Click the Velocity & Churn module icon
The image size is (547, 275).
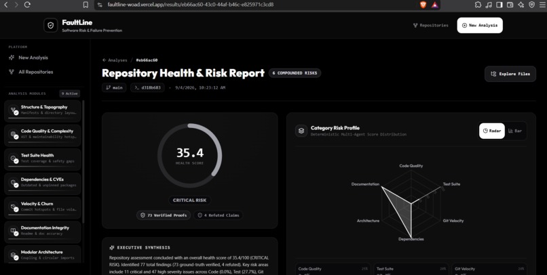[x=14, y=207]
